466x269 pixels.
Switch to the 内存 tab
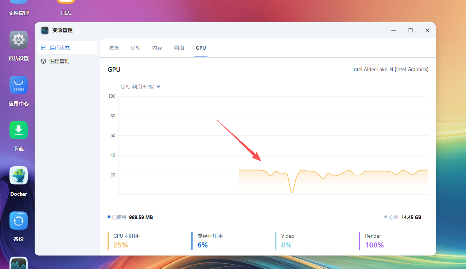coord(157,48)
